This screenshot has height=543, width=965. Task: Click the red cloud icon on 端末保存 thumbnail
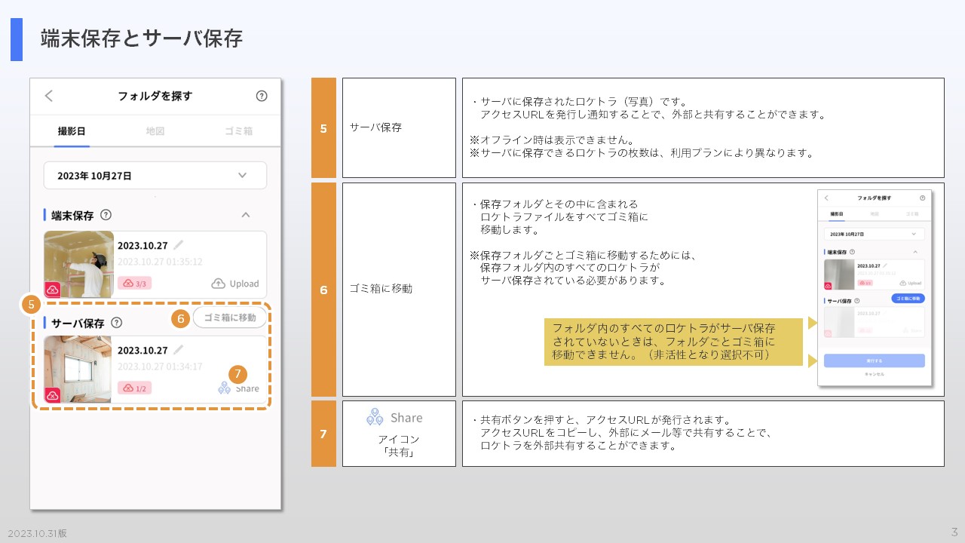(x=53, y=289)
